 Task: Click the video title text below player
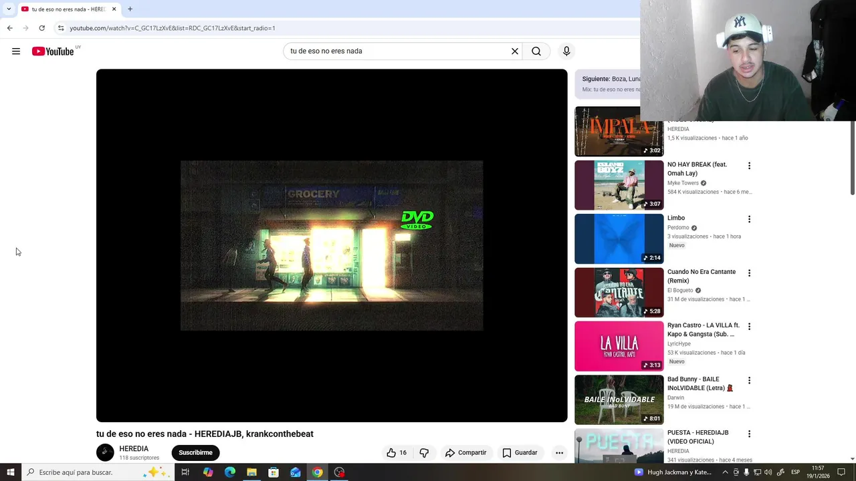coord(205,434)
